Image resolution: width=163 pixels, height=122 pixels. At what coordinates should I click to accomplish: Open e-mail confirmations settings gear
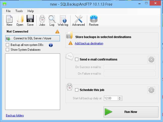pos(151,59)
